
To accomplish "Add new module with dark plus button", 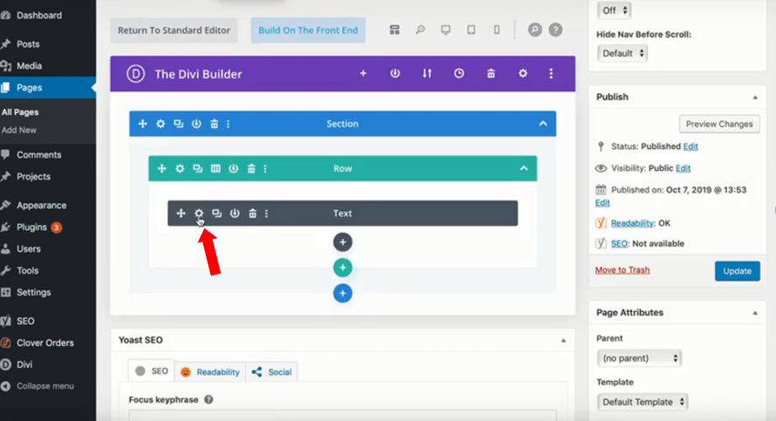I will coord(343,242).
